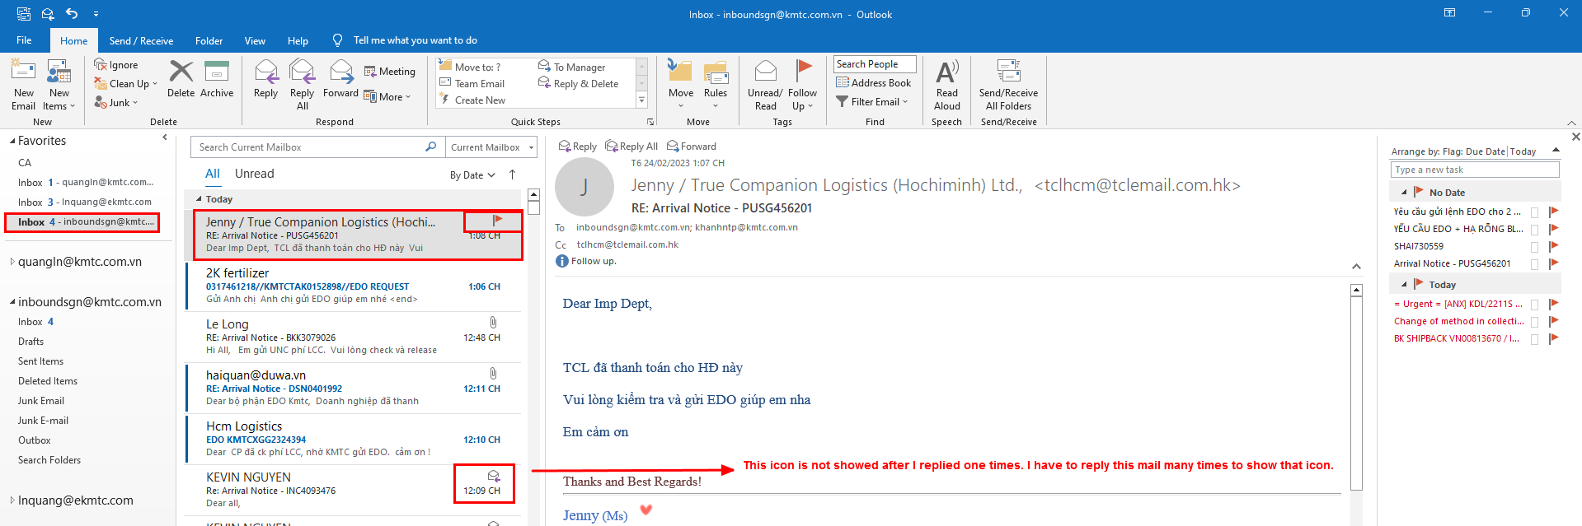Switch to the View tab
Viewport: 1582px width, 526px height.
point(255,41)
